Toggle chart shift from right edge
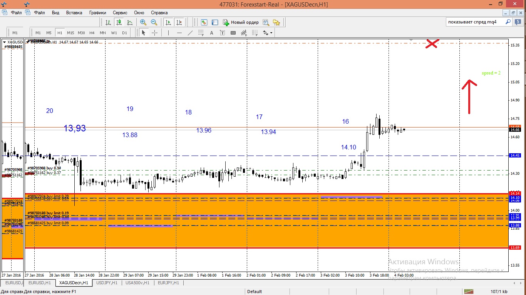 (179, 22)
